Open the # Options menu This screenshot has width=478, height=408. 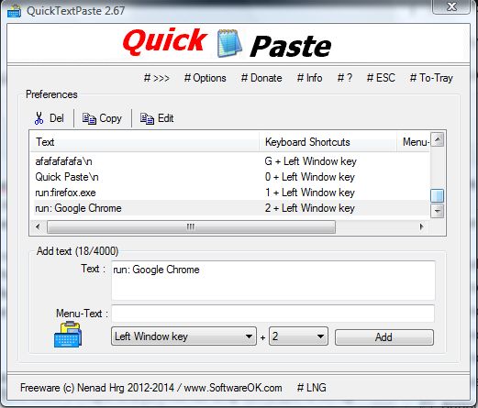coord(206,78)
